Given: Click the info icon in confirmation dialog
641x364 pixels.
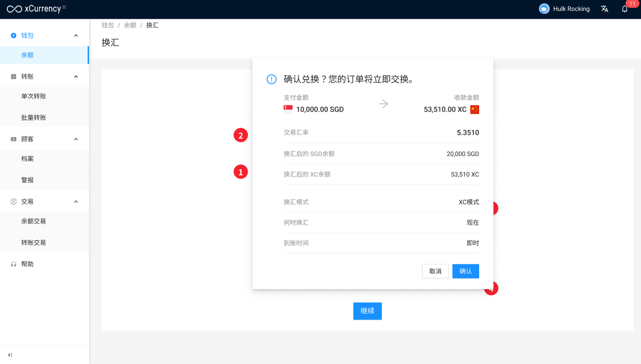Looking at the screenshot, I should point(271,79).
